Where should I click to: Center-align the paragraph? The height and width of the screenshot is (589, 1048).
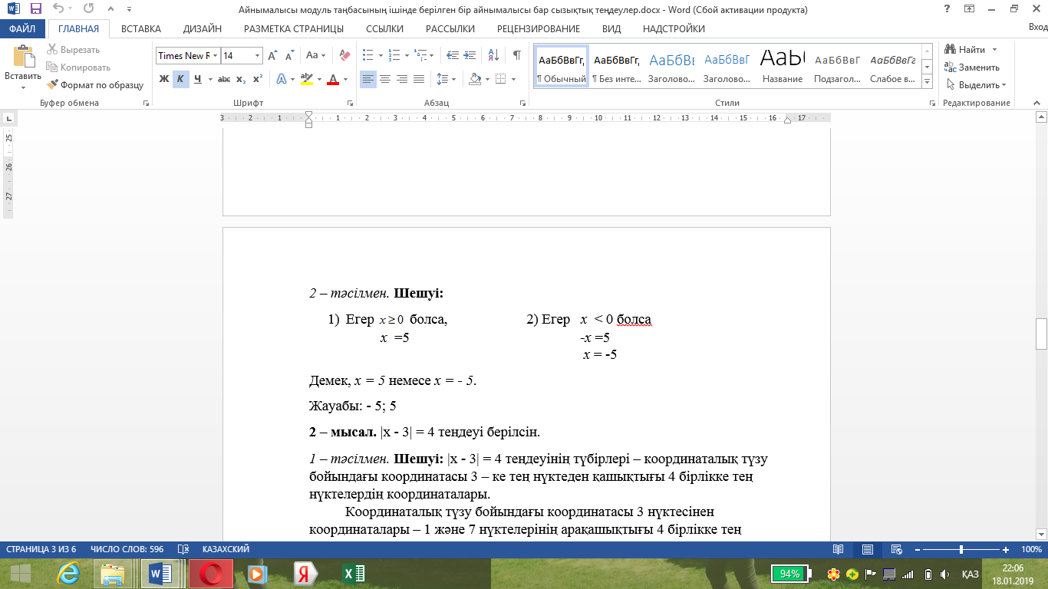coord(385,79)
